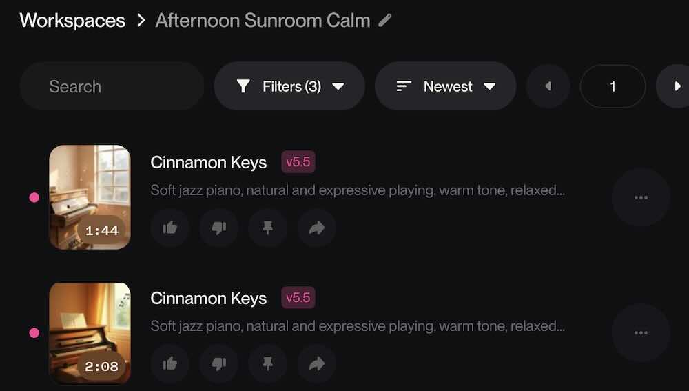Go to the next page
This screenshot has width=689, height=391.
point(677,86)
